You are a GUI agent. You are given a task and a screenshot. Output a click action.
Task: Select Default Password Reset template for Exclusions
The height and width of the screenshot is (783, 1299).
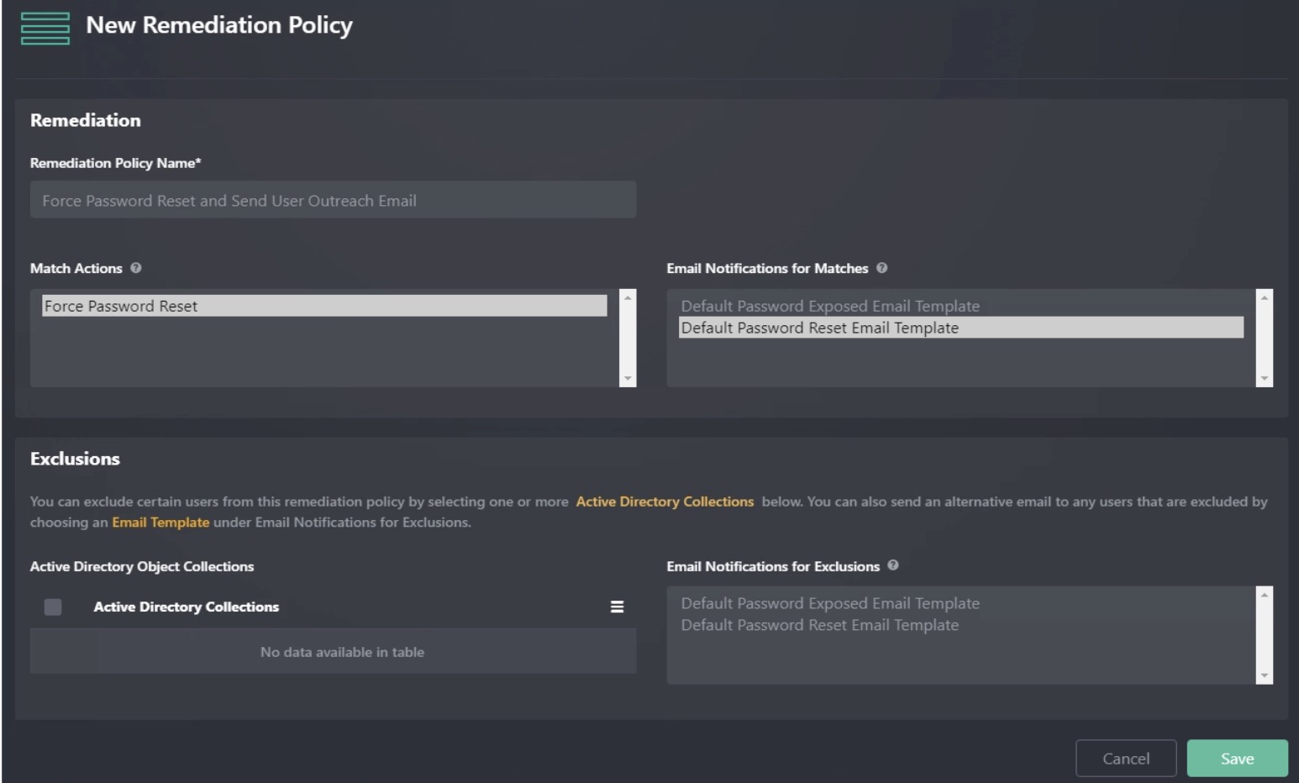[x=960, y=625]
